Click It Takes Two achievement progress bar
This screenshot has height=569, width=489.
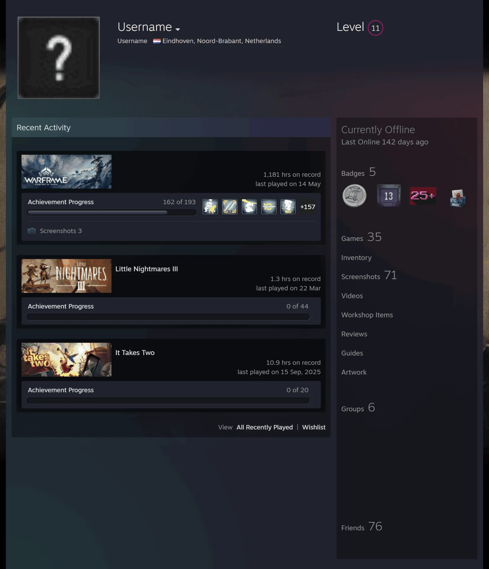pos(168,401)
